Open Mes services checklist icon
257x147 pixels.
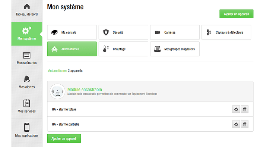pos(27,103)
